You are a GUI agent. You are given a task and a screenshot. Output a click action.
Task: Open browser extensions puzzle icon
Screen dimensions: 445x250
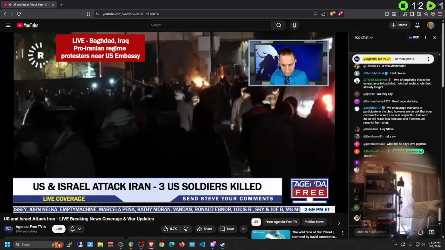click(387, 14)
